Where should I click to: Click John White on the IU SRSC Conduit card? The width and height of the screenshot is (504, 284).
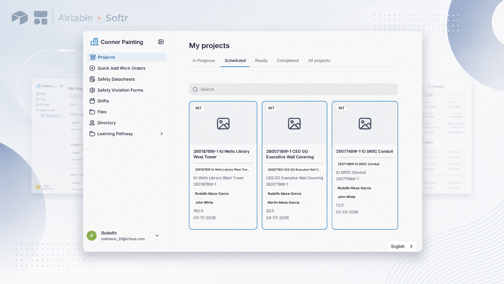[346, 197]
